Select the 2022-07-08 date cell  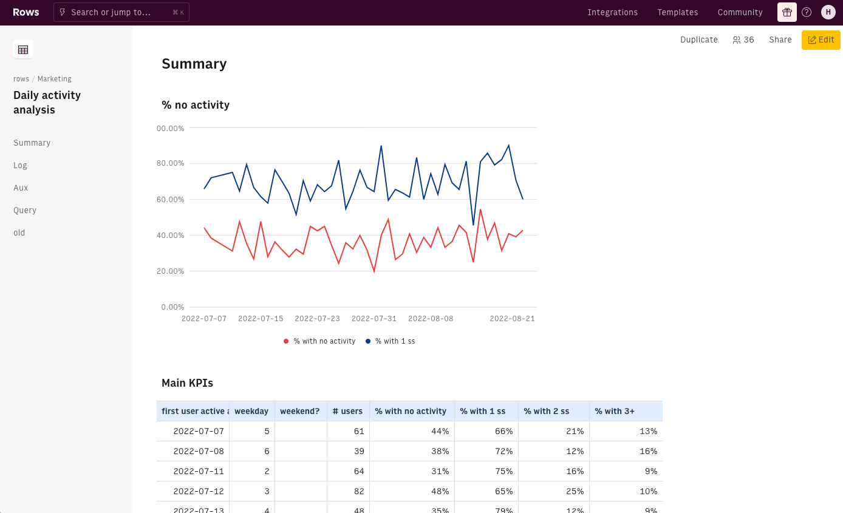193,451
